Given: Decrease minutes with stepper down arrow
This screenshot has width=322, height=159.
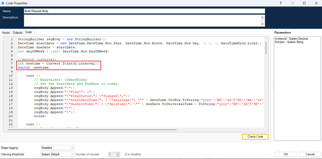Looking at the screenshot, I should 118,155.
